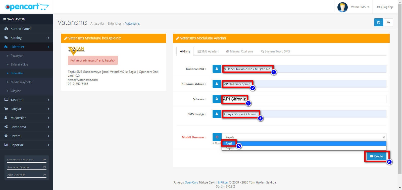
Task: Click user icon beside Kullanıcı NO
Action: point(217,69)
